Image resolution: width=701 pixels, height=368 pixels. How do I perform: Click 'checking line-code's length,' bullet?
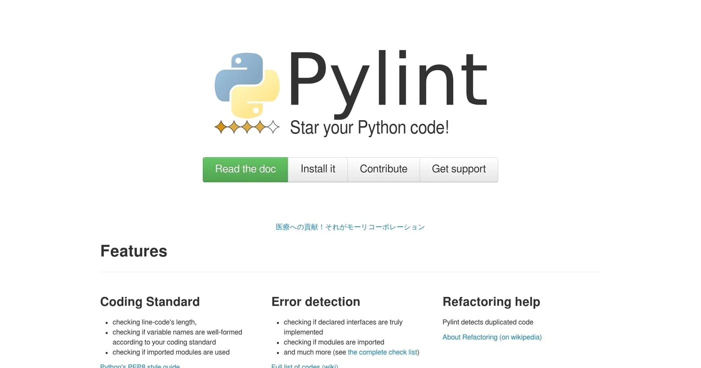(x=155, y=322)
